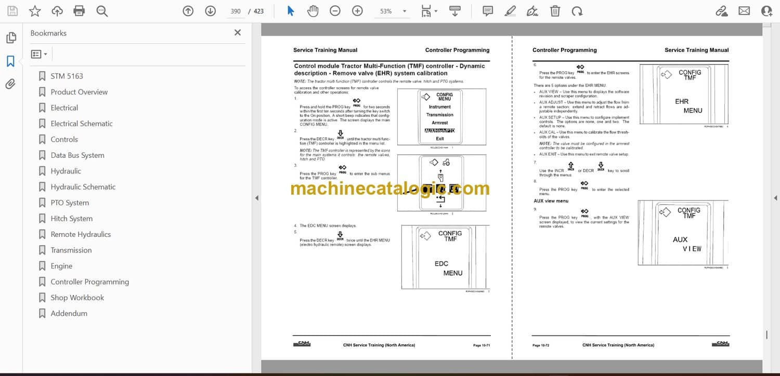The width and height of the screenshot is (780, 376).
Task: Click the AUX VIEW screen figure
Action: [683, 233]
